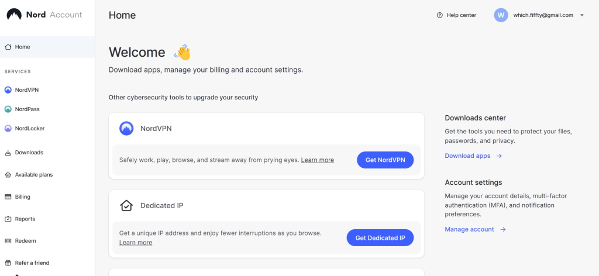Image resolution: width=599 pixels, height=276 pixels.
Task: Click the Billing card icon
Action: tap(8, 197)
